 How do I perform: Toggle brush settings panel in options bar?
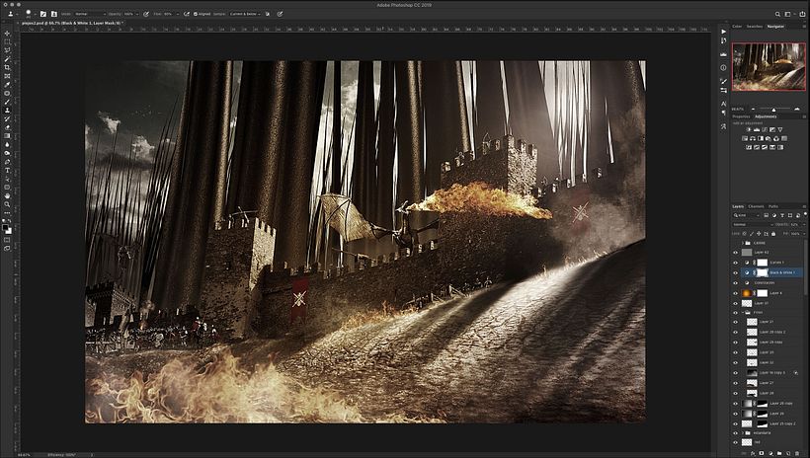(x=43, y=14)
